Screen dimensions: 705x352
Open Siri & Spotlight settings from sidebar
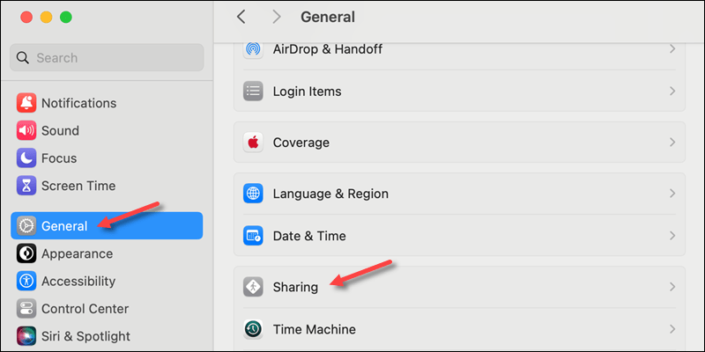[107, 336]
